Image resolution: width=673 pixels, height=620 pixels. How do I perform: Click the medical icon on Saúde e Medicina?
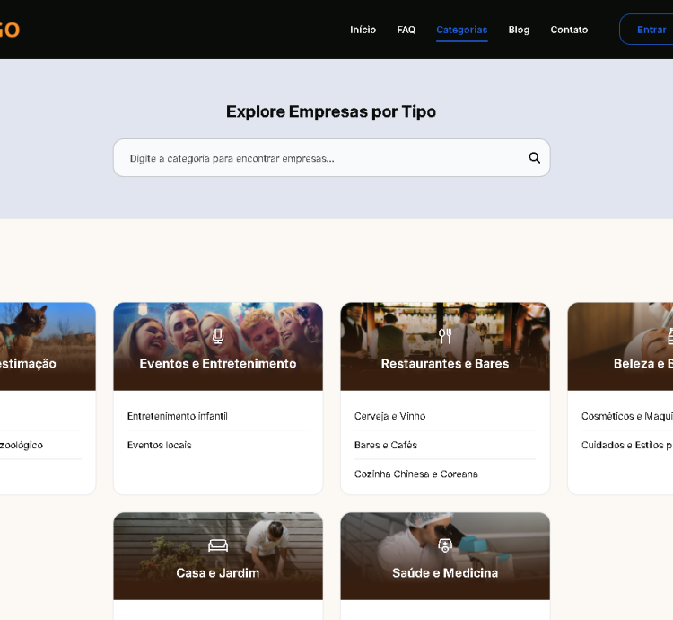click(x=445, y=545)
